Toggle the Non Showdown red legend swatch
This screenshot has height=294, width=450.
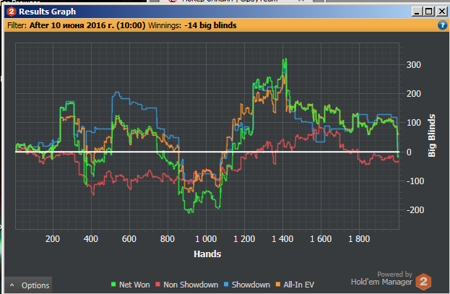pyautogui.click(x=157, y=285)
